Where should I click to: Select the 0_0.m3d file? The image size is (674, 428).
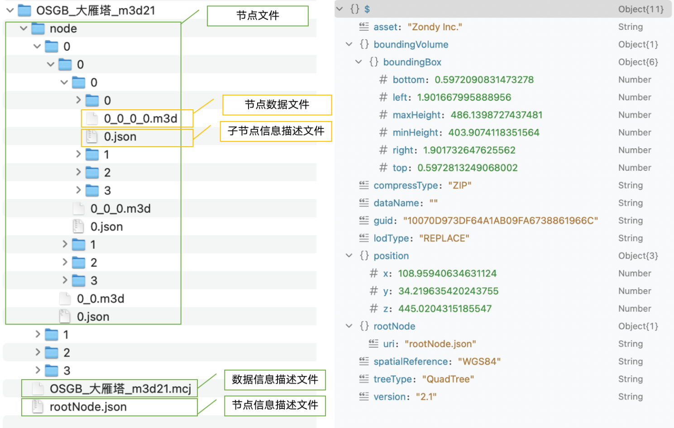[100, 299]
